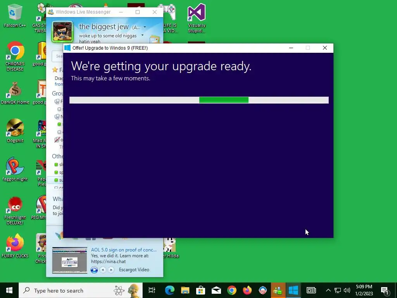397x298 pixels.
Task: Click 'This may take a few moments.' text
Action: [110, 78]
